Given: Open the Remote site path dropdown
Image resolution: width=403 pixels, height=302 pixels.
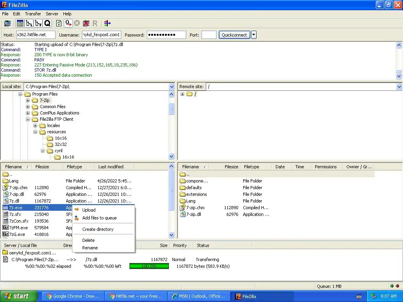Looking at the screenshot, I should click(399, 87).
